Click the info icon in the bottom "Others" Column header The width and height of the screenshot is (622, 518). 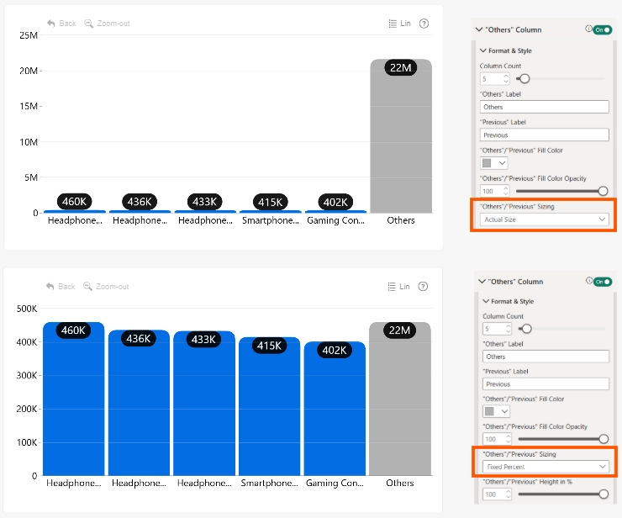tap(589, 281)
